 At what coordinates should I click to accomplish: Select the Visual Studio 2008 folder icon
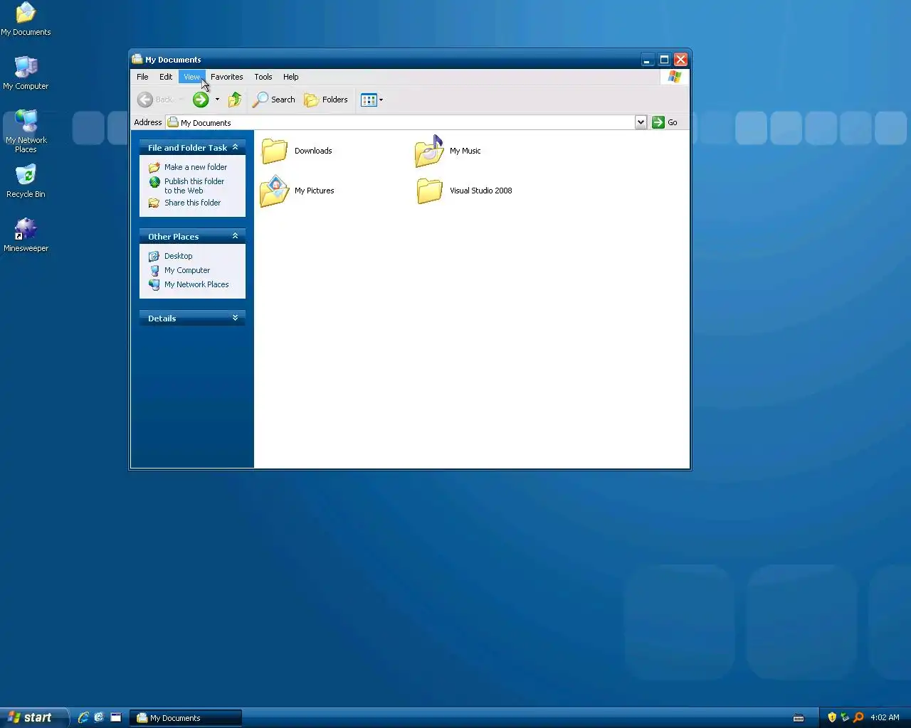[x=429, y=191]
